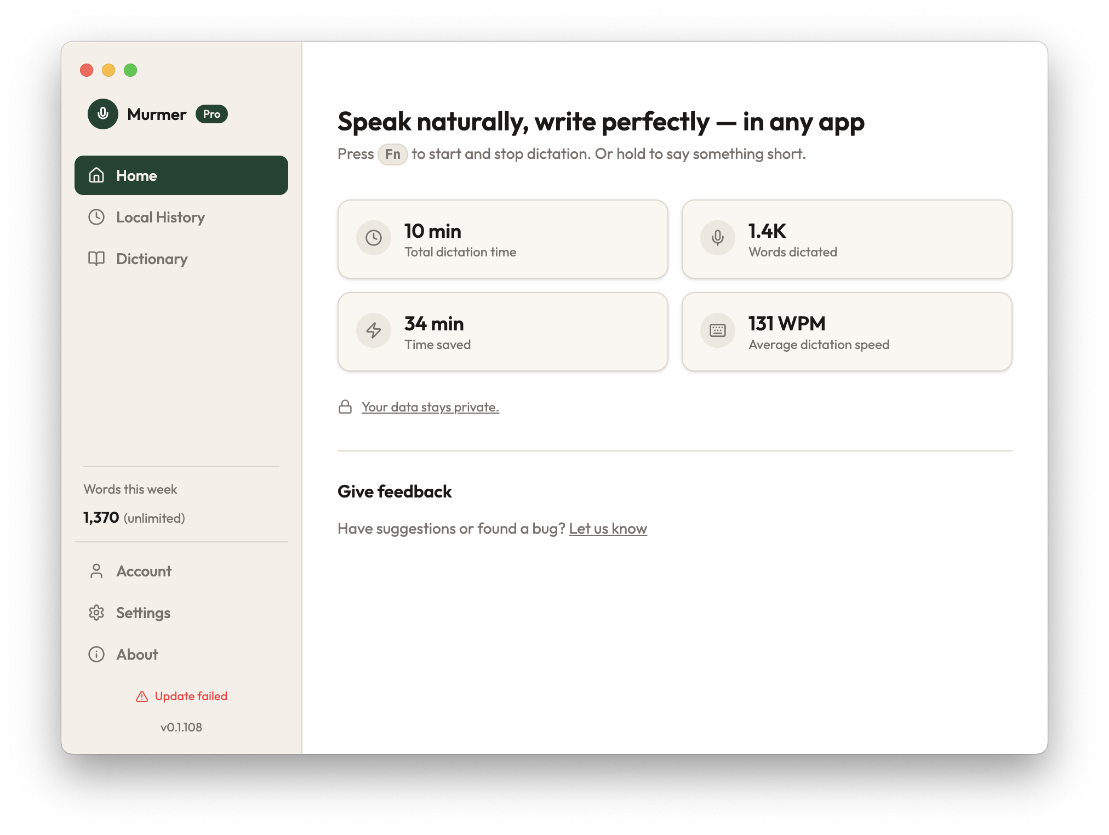This screenshot has height=835, width=1109.
Task: Open Settings via the gear icon
Action: pos(96,613)
